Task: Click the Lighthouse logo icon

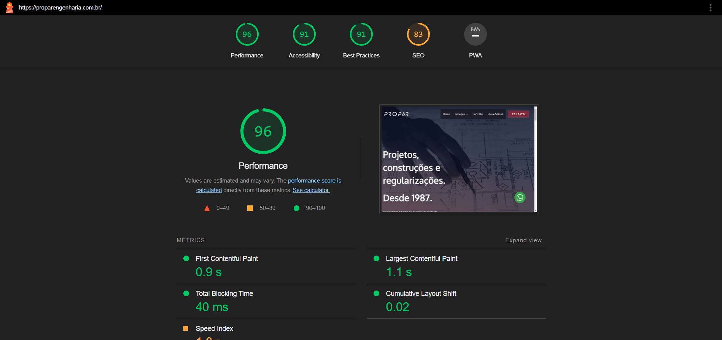Action: [x=10, y=8]
